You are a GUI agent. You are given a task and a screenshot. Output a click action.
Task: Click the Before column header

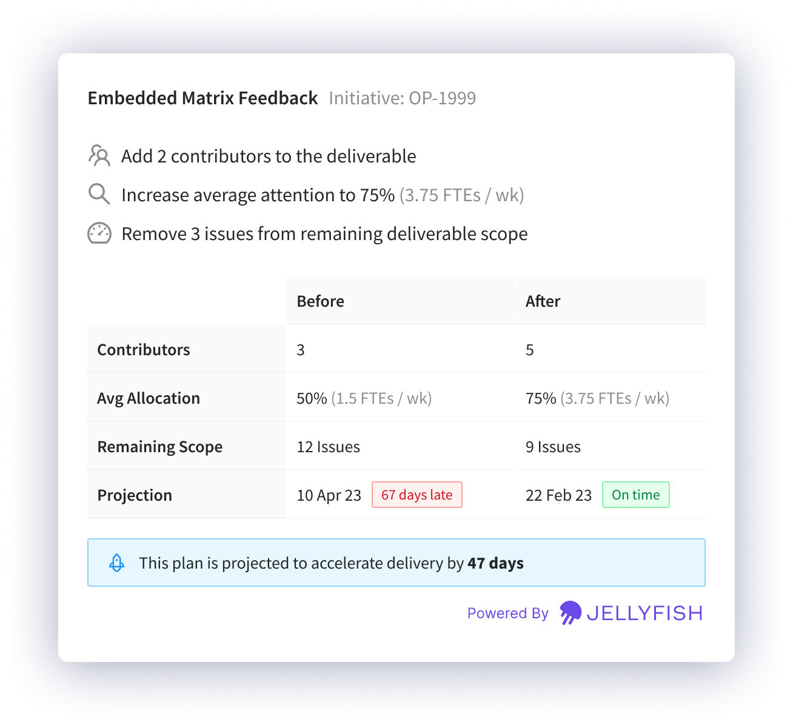320,301
